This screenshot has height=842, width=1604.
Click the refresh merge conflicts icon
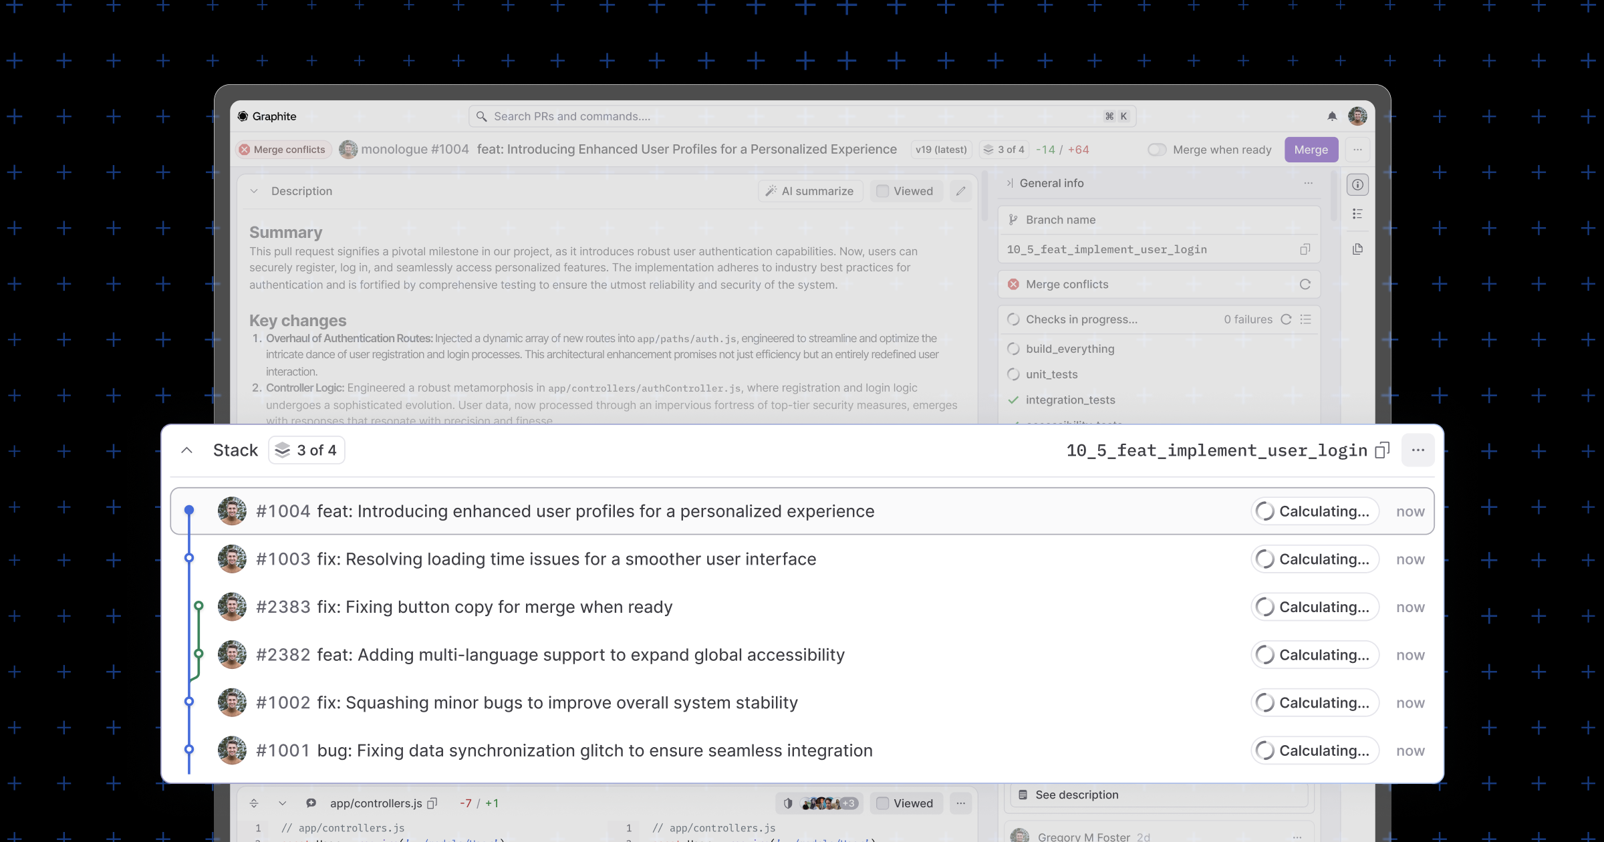1305,284
